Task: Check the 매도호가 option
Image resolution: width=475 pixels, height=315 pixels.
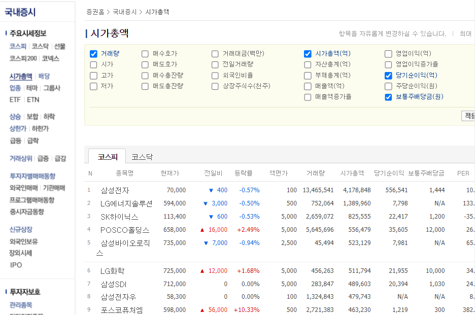Action: [145, 64]
